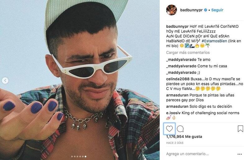Go to the previous photo with the left arrow

click(x=5, y=81)
